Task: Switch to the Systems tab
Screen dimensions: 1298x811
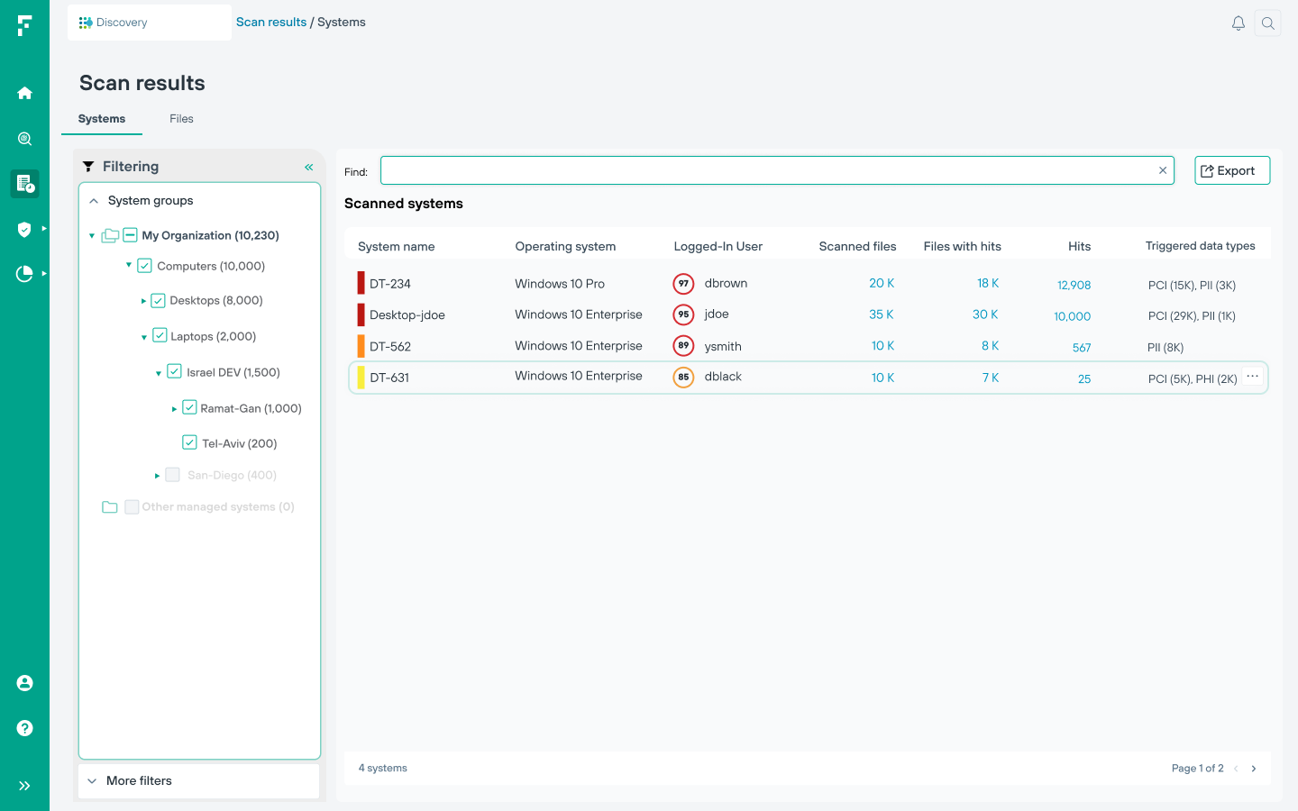Action: pos(102,119)
